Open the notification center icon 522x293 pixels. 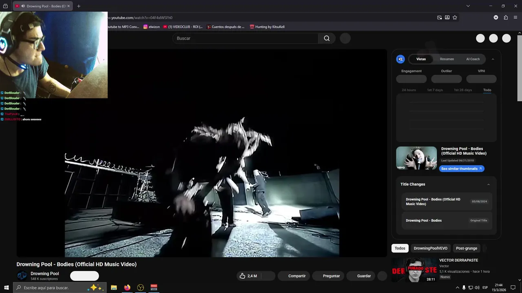[513, 288]
